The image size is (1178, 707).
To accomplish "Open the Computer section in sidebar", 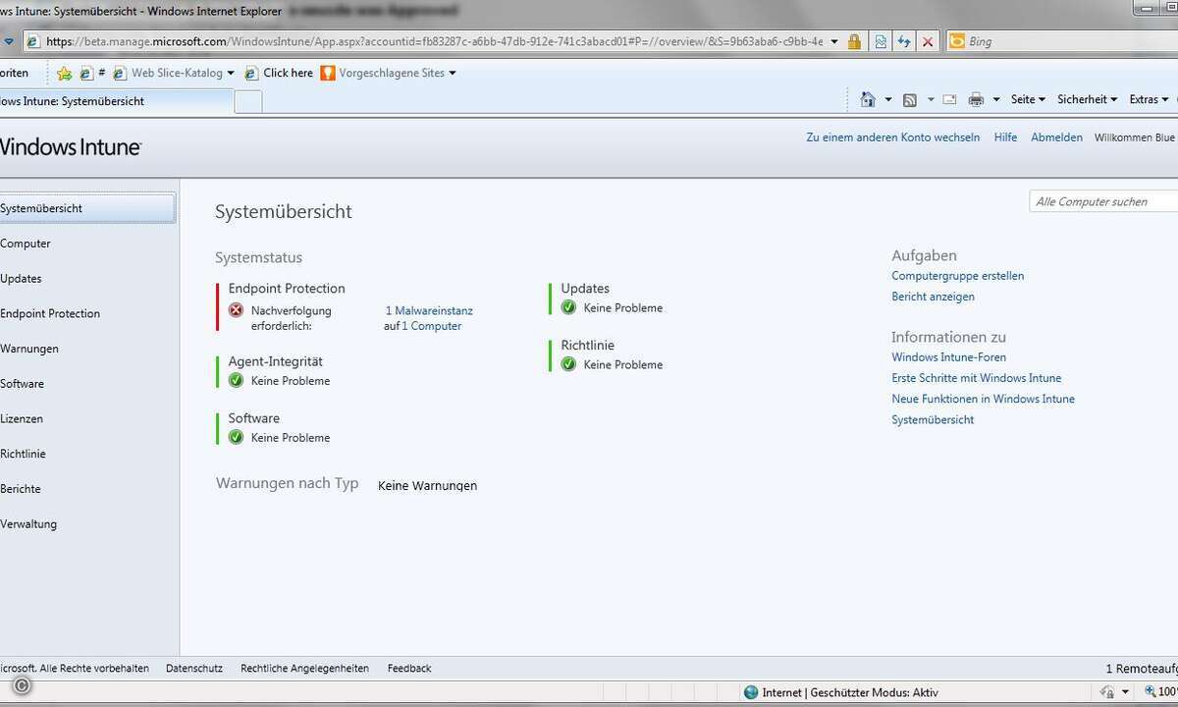I will coord(26,244).
